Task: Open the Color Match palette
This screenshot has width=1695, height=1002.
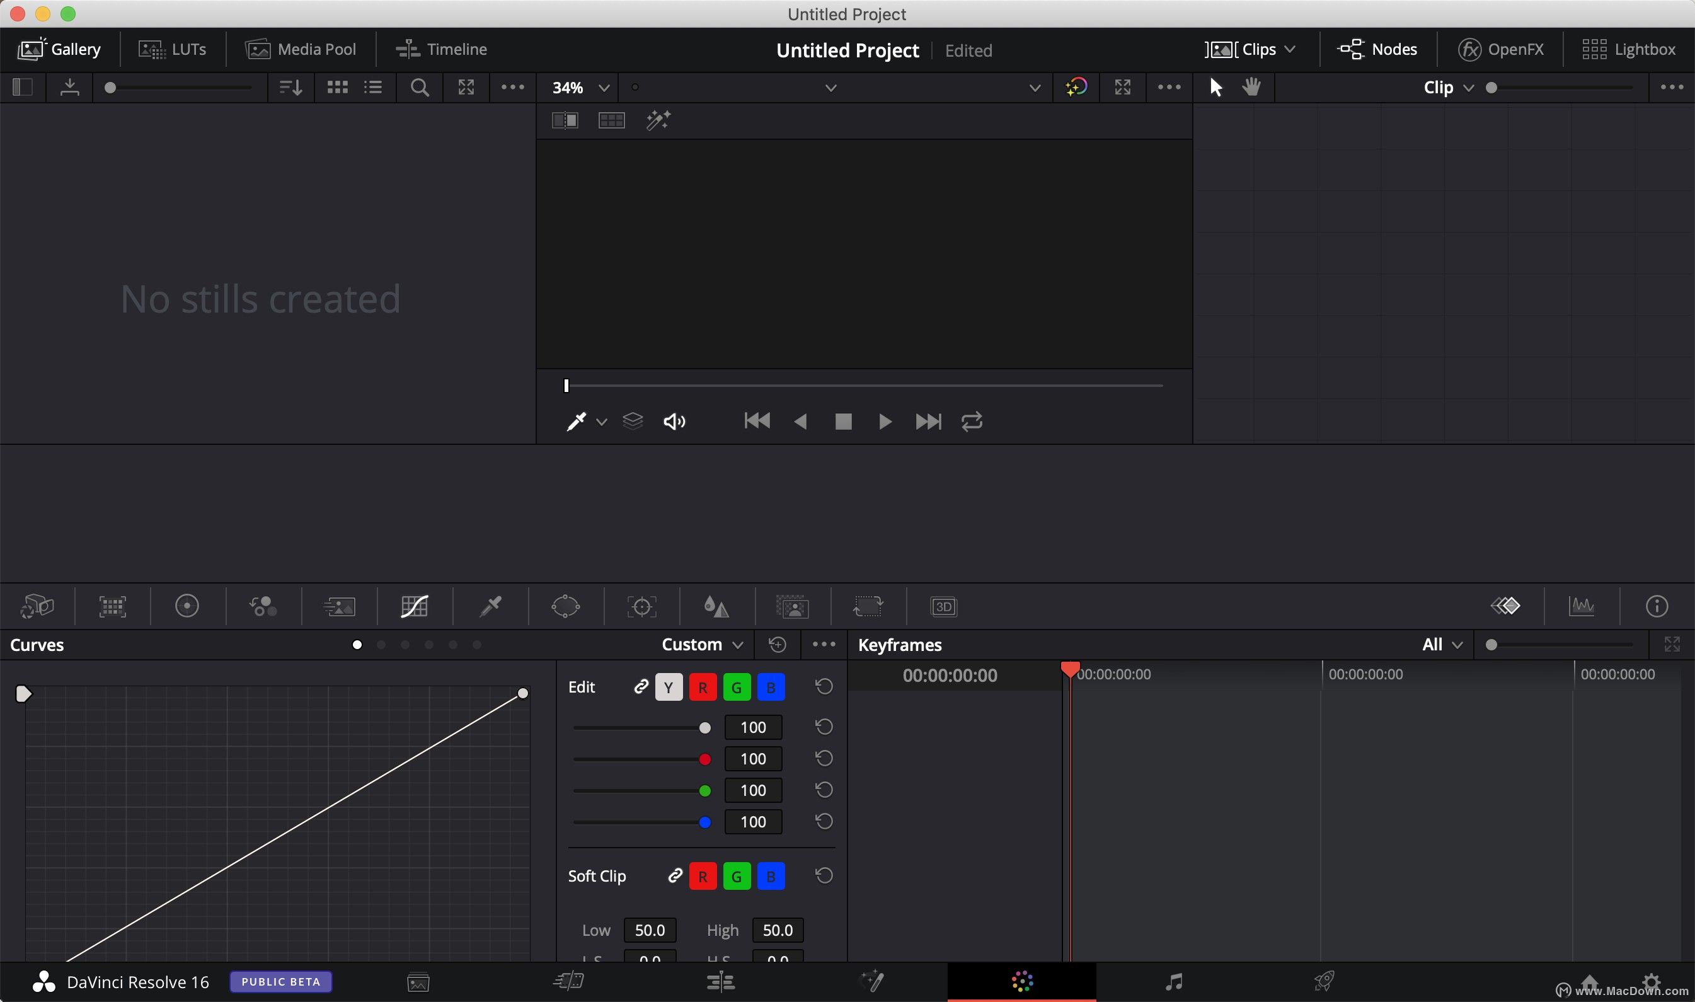Action: (x=112, y=606)
